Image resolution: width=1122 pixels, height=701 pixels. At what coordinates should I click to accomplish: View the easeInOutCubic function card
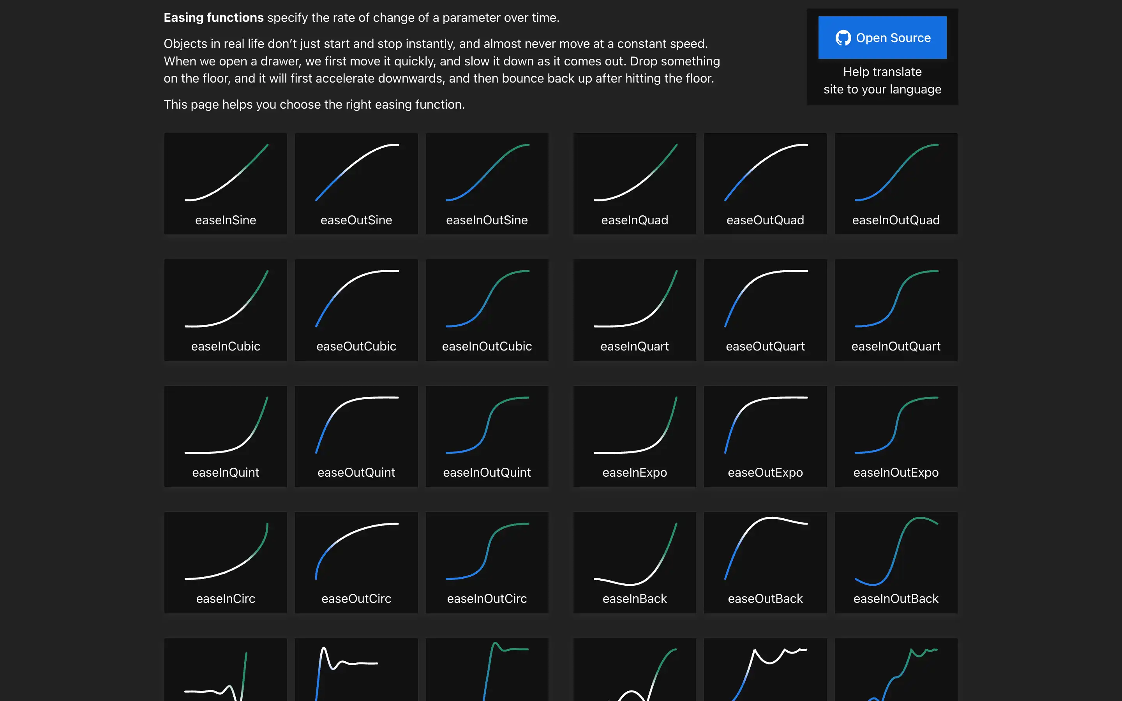click(487, 310)
